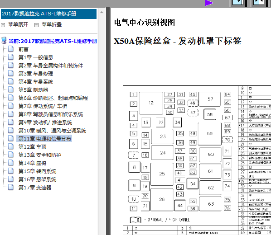Screen dimensions: 271x235
Task: Click the page icon beside 第4章 车身系统
Action: tap(11, 81)
